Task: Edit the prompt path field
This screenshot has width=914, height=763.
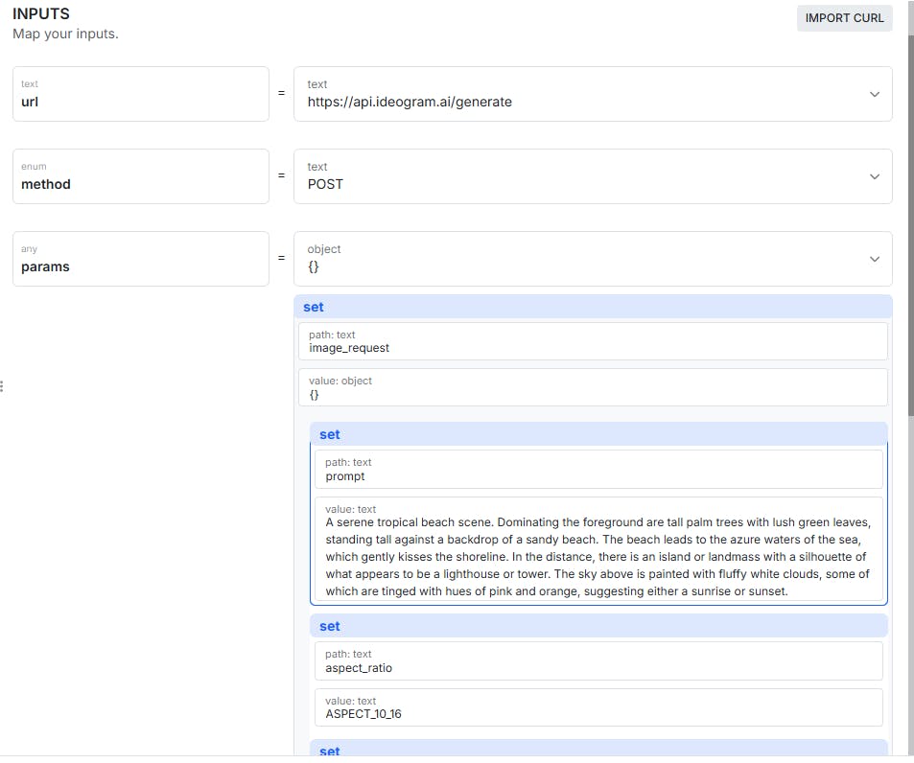Action: (598, 470)
